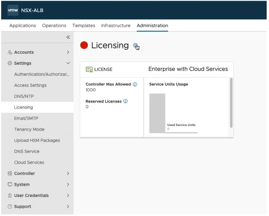
Task: Collapse the sidebar with double-chevron icon
Action: [x=68, y=37]
